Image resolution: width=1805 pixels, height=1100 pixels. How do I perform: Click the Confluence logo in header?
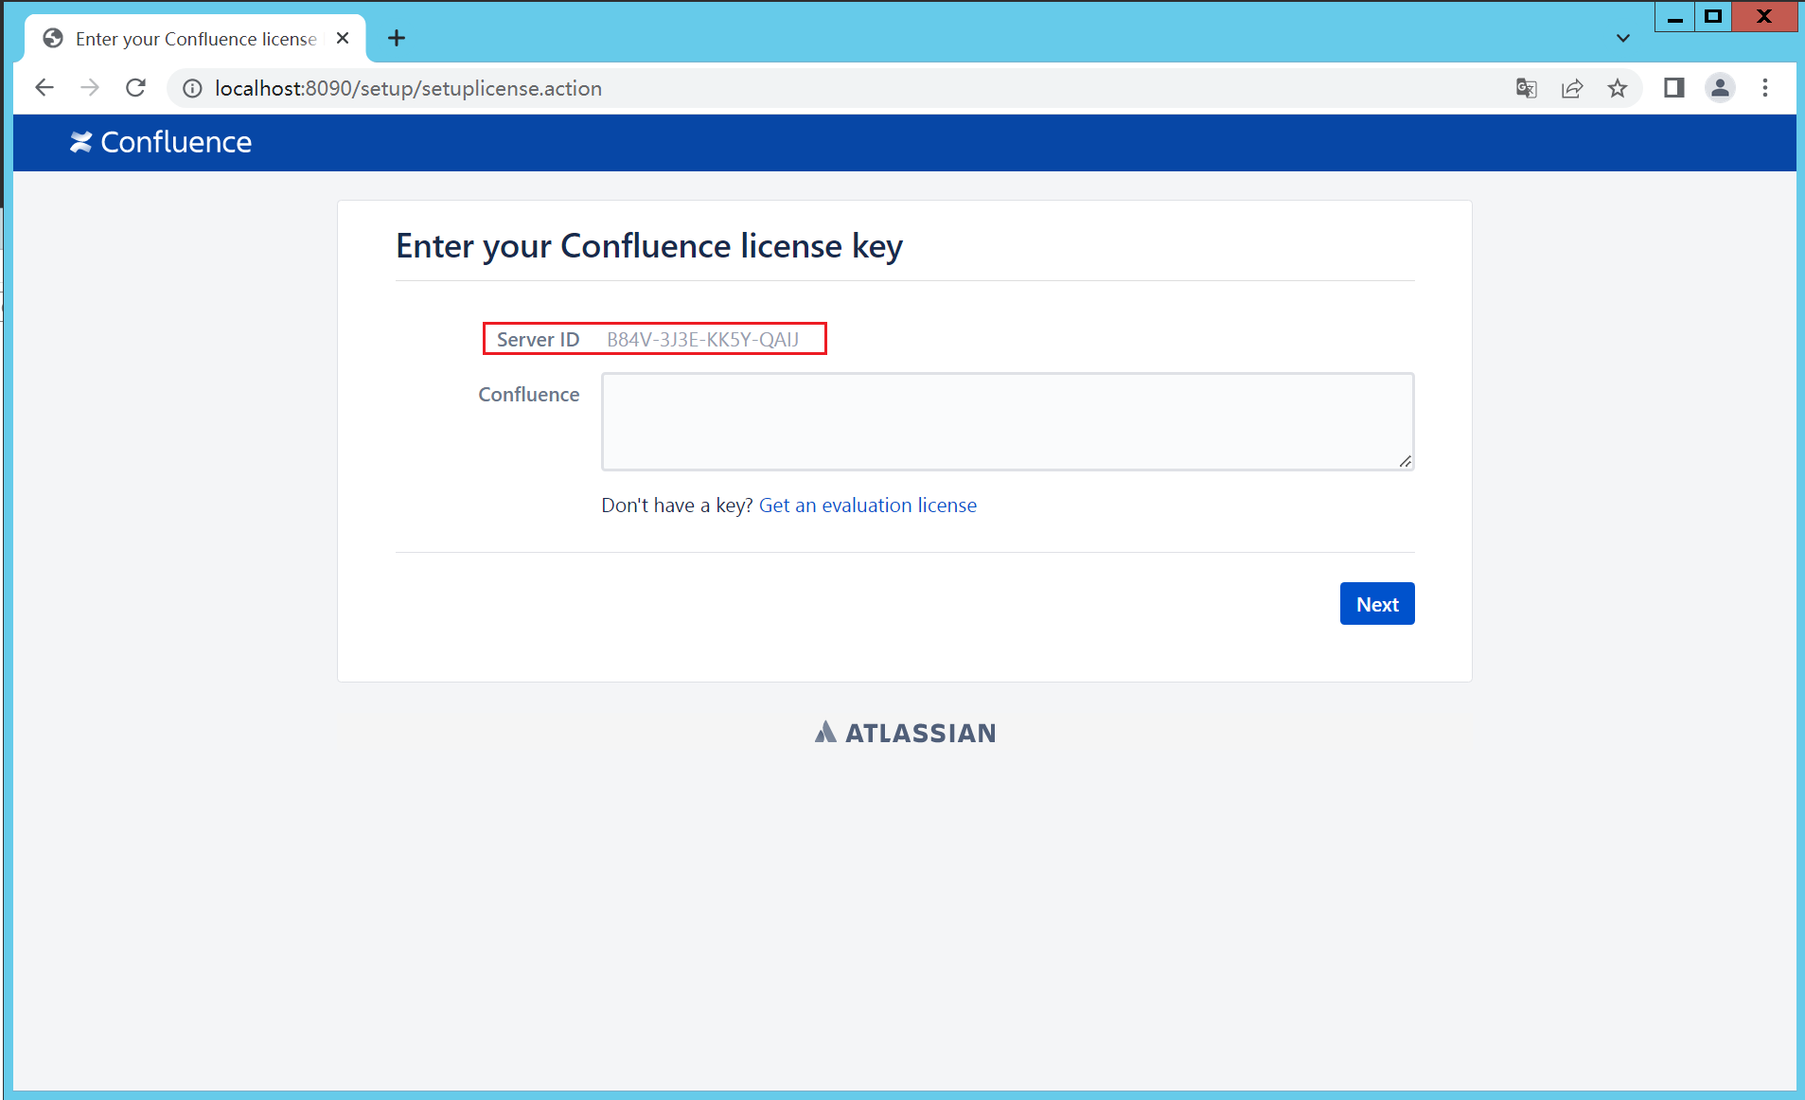(161, 142)
